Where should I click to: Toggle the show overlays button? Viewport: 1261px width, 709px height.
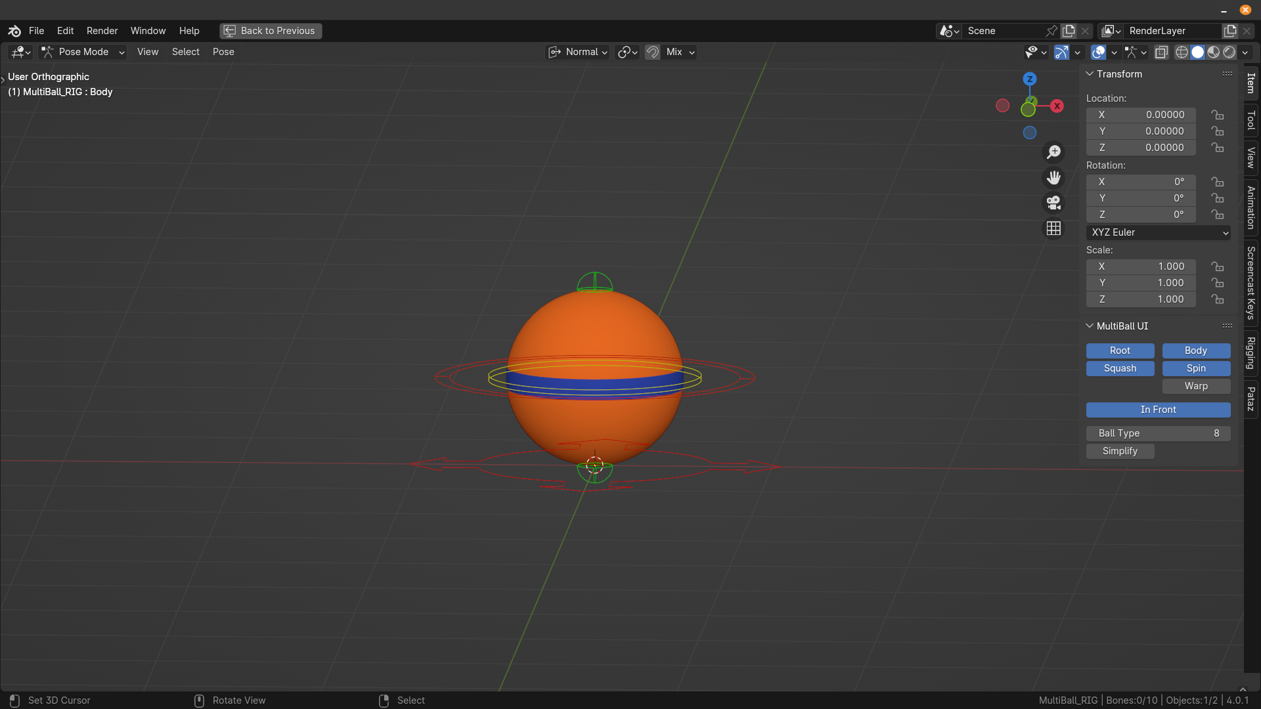pyautogui.click(x=1098, y=53)
